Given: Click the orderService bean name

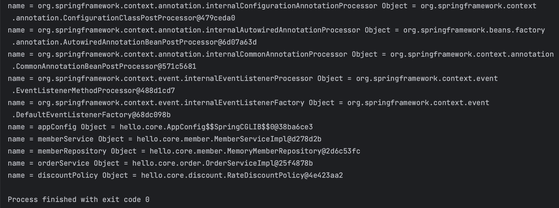Looking at the screenshot, I should 63,163.
